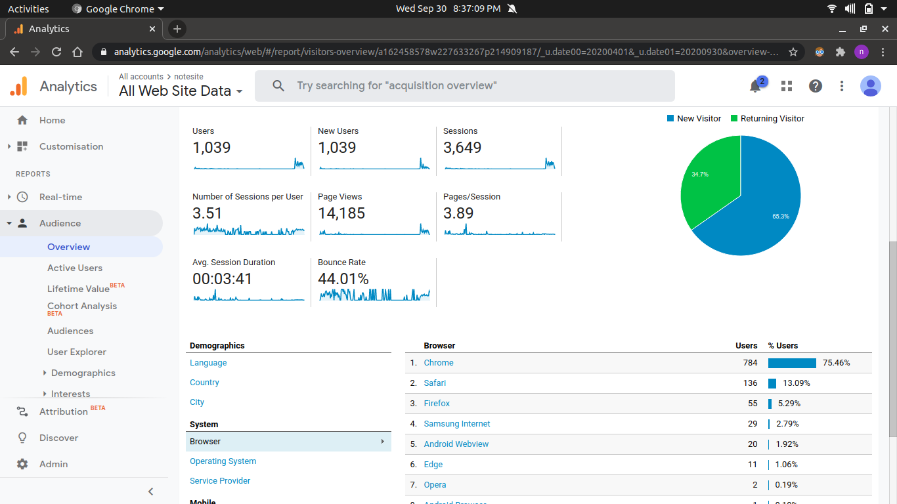Click the Google Analytics logo

coord(19,86)
